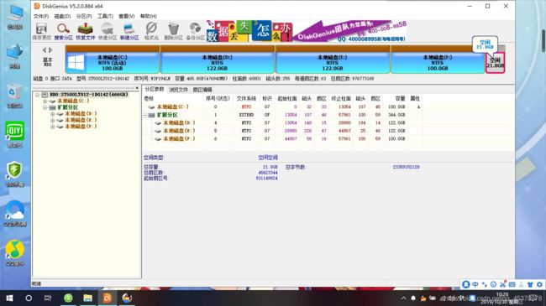Select 本地磁盘(C:) label in left tree

click(73, 101)
